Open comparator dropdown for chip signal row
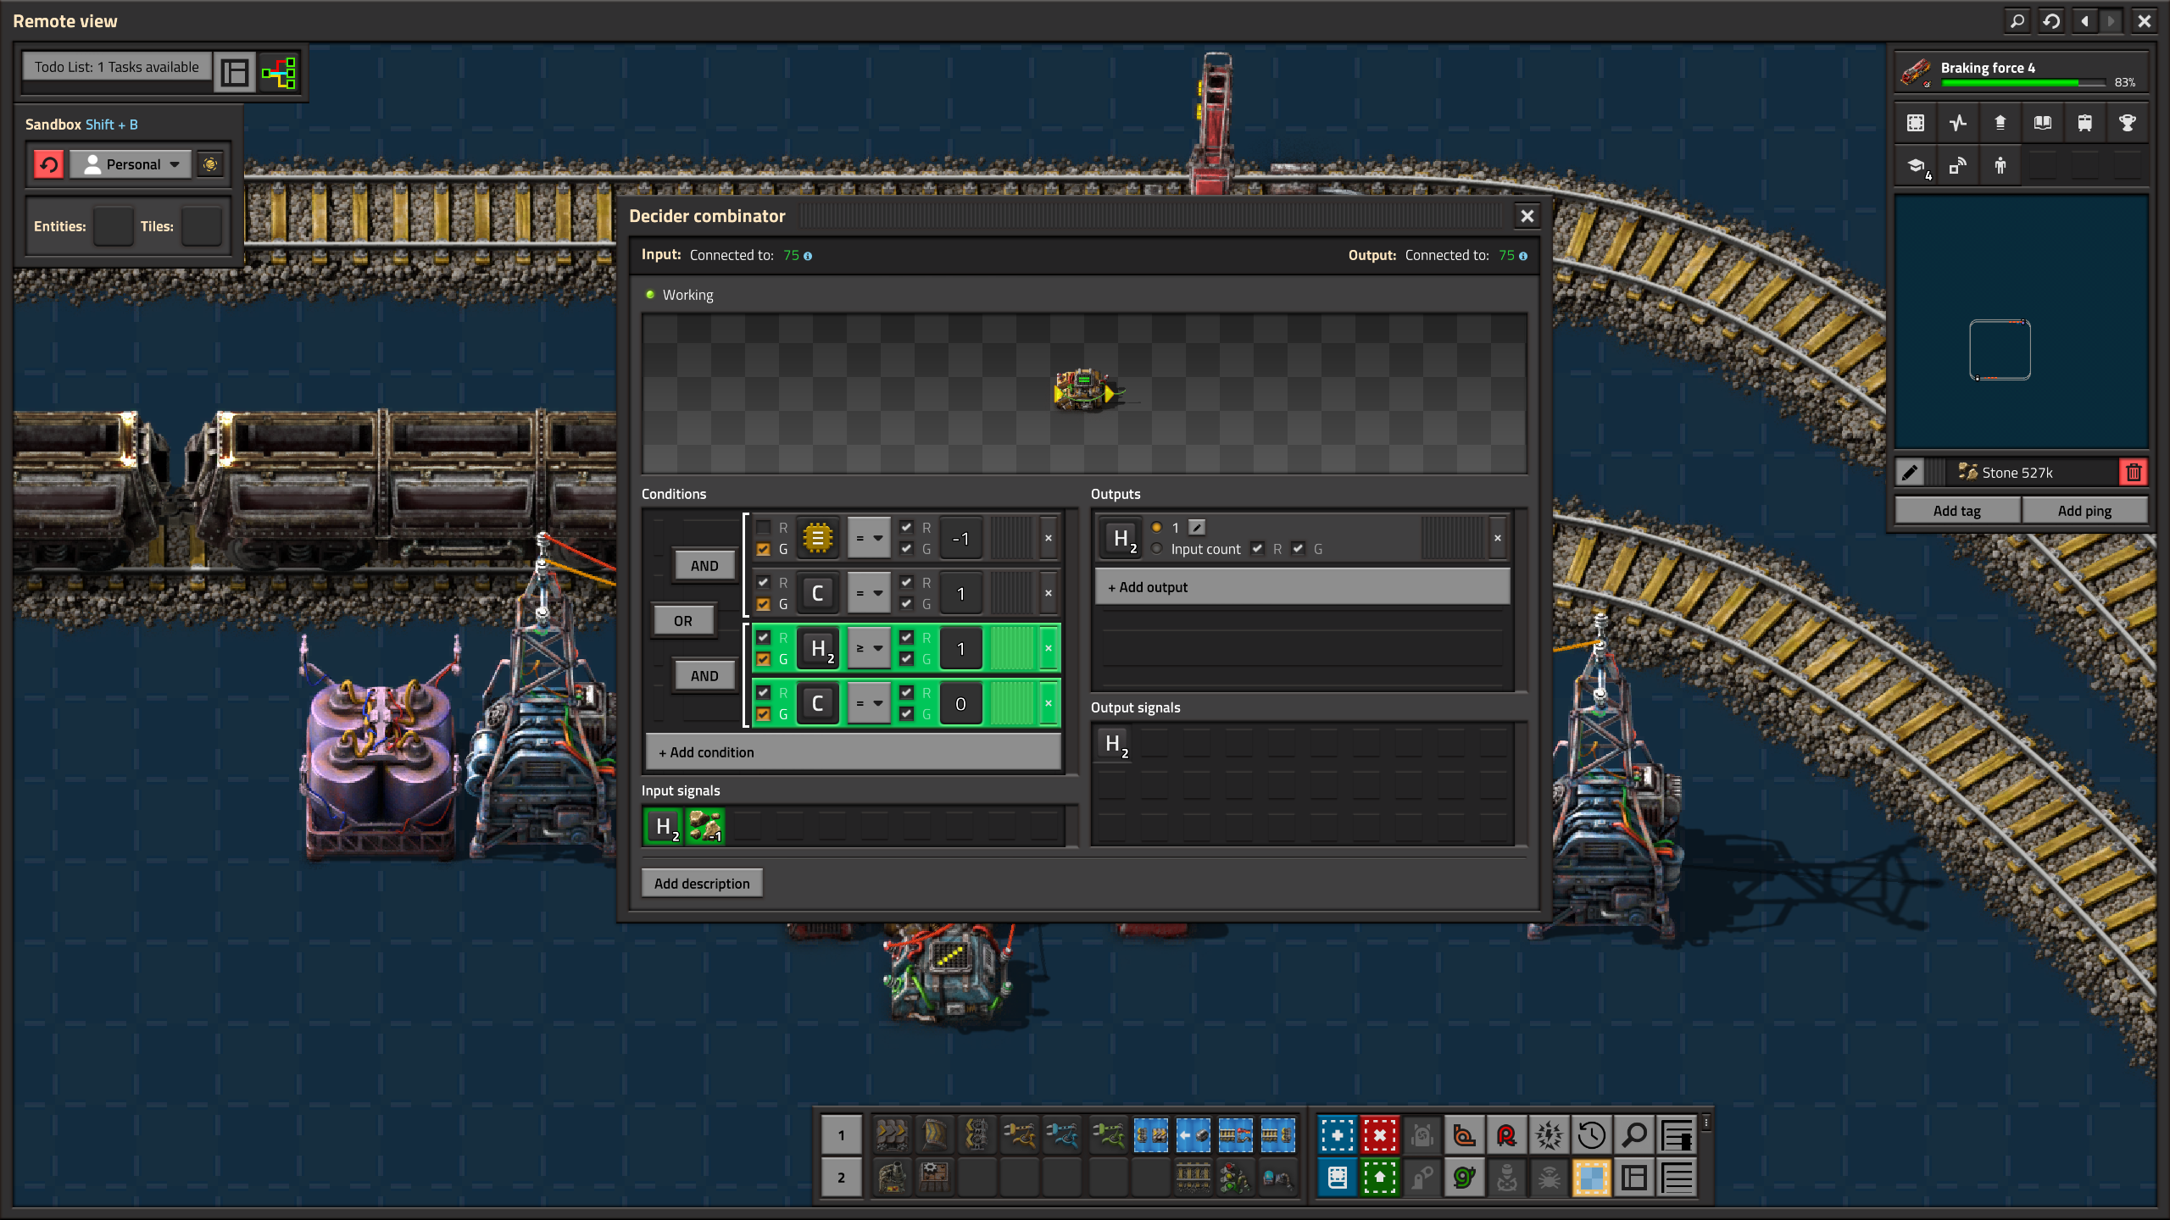This screenshot has width=2170, height=1220. (869, 538)
